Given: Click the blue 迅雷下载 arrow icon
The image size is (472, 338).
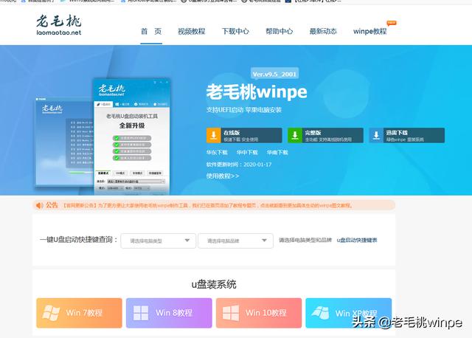Looking at the screenshot, I should coord(376,135).
